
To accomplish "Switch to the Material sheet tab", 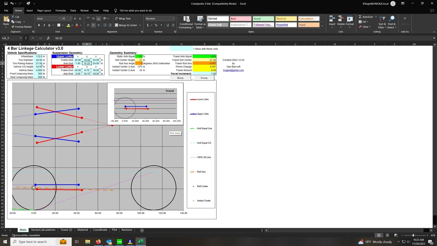I will (x=82, y=230).
